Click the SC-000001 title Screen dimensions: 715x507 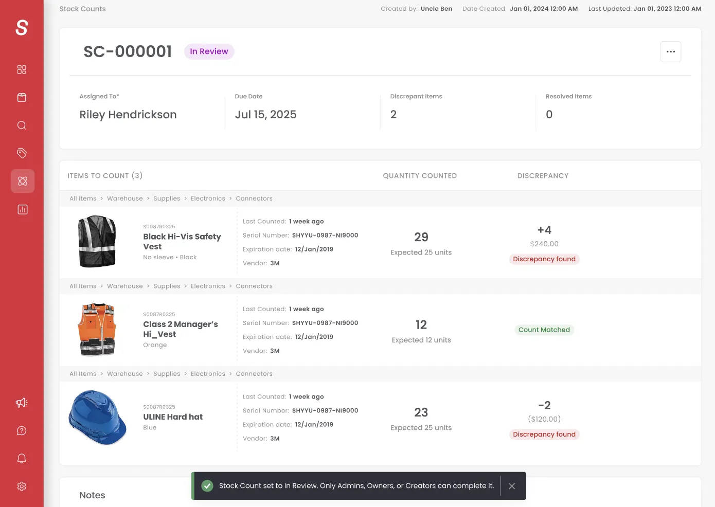[x=128, y=51]
